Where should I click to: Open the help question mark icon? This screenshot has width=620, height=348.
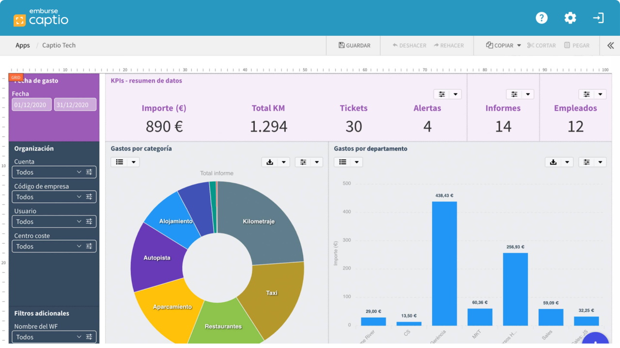[x=542, y=18]
